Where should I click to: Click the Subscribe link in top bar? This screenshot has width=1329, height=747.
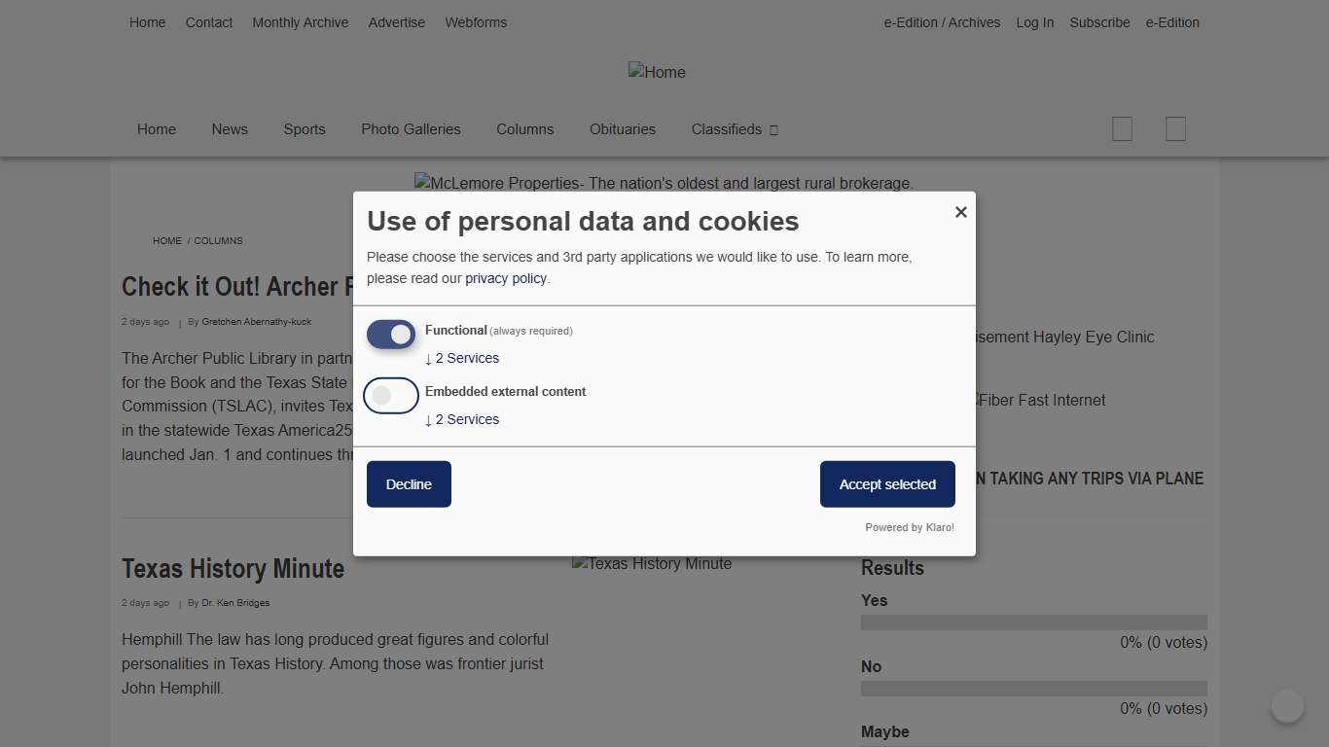tap(1099, 22)
